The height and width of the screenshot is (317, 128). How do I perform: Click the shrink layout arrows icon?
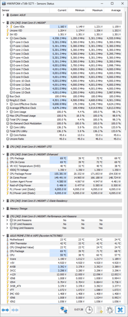[x=14, y=310]
